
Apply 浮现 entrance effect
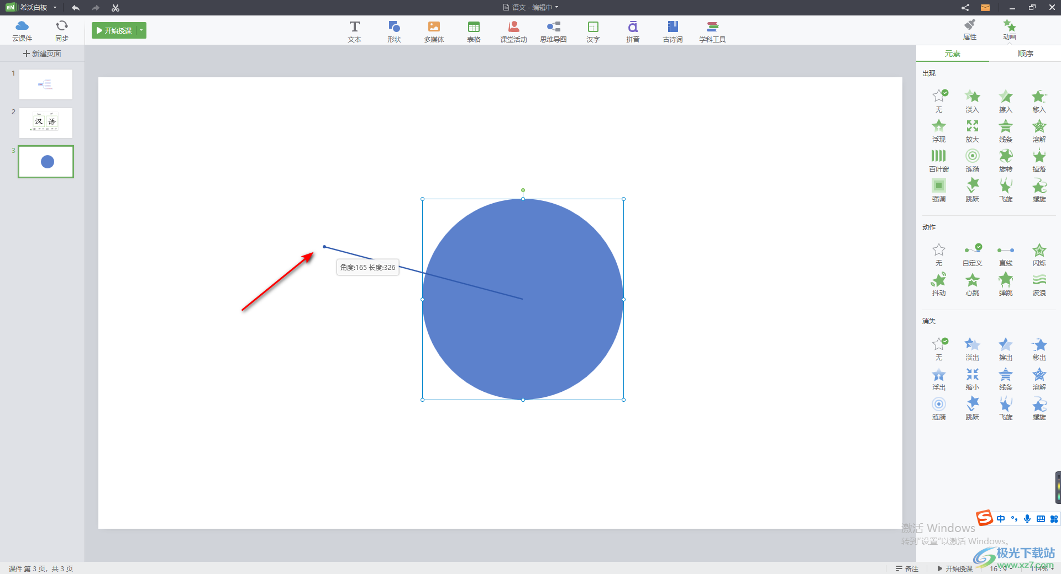point(939,131)
